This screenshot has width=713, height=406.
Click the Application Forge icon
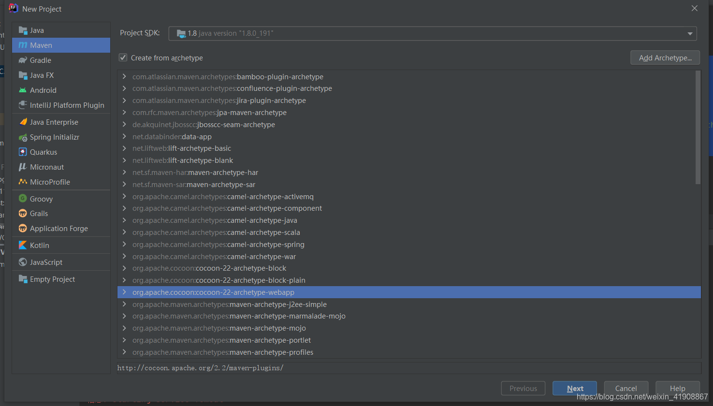click(23, 229)
